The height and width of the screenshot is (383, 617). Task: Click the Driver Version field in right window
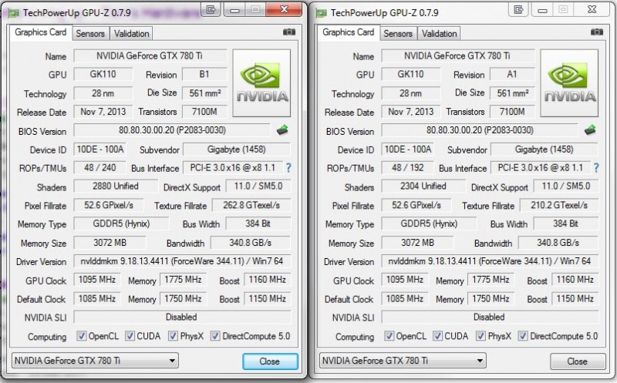tap(490, 261)
